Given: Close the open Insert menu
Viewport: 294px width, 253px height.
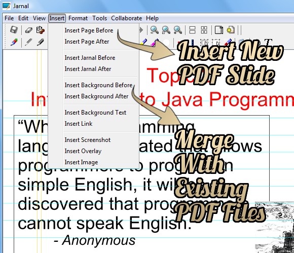Looking at the screenshot, I should coord(57,18).
